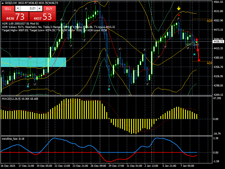Click the 4473.15 price scale label
This screenshot has width=225, height=169.
218,30
